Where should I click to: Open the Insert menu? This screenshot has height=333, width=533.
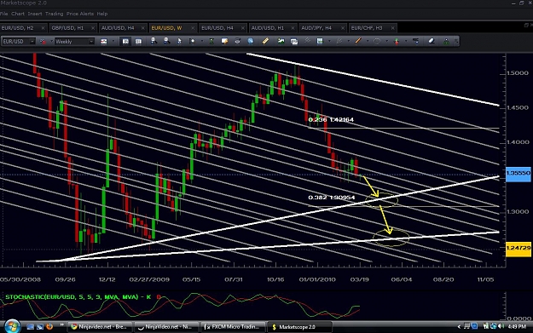(35, 14)
